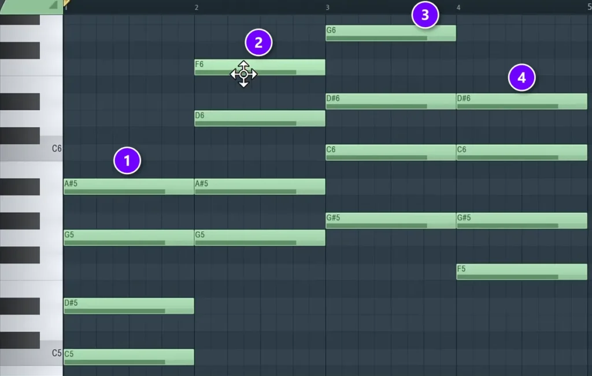Play the F#5 black piano key
The width and height of the screenshot is (592, 376).
[20, 255]
